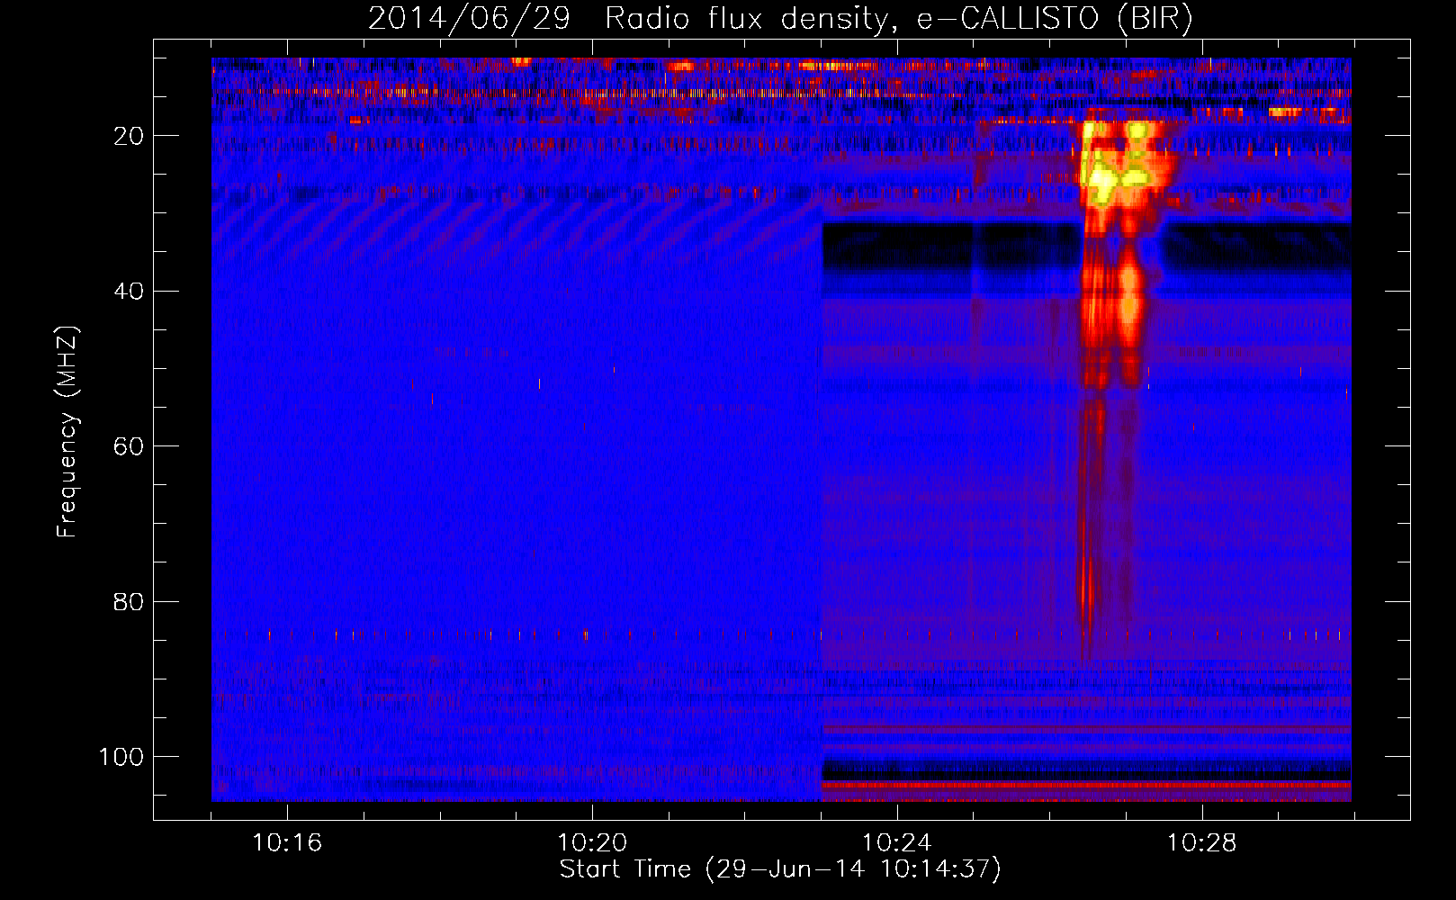Screen dimensions: 1456x900
Task: Click the '10:24' time tick label
Action: tap(897, 843)
